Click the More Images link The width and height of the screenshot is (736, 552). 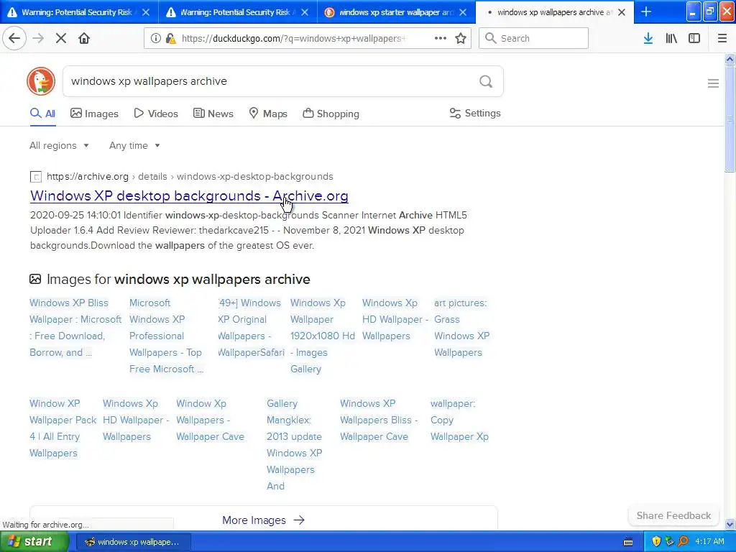point(263,520)
